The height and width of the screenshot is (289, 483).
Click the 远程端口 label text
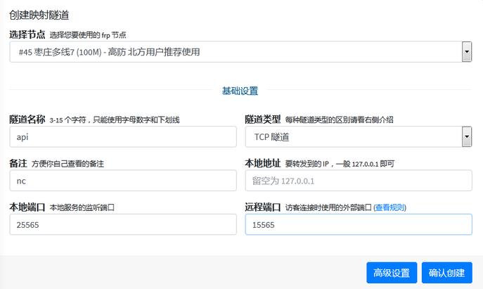263,207
